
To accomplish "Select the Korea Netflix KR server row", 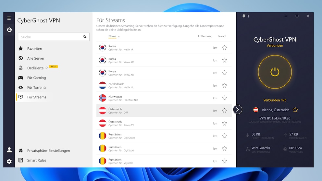I will click(x=164, y=48).
